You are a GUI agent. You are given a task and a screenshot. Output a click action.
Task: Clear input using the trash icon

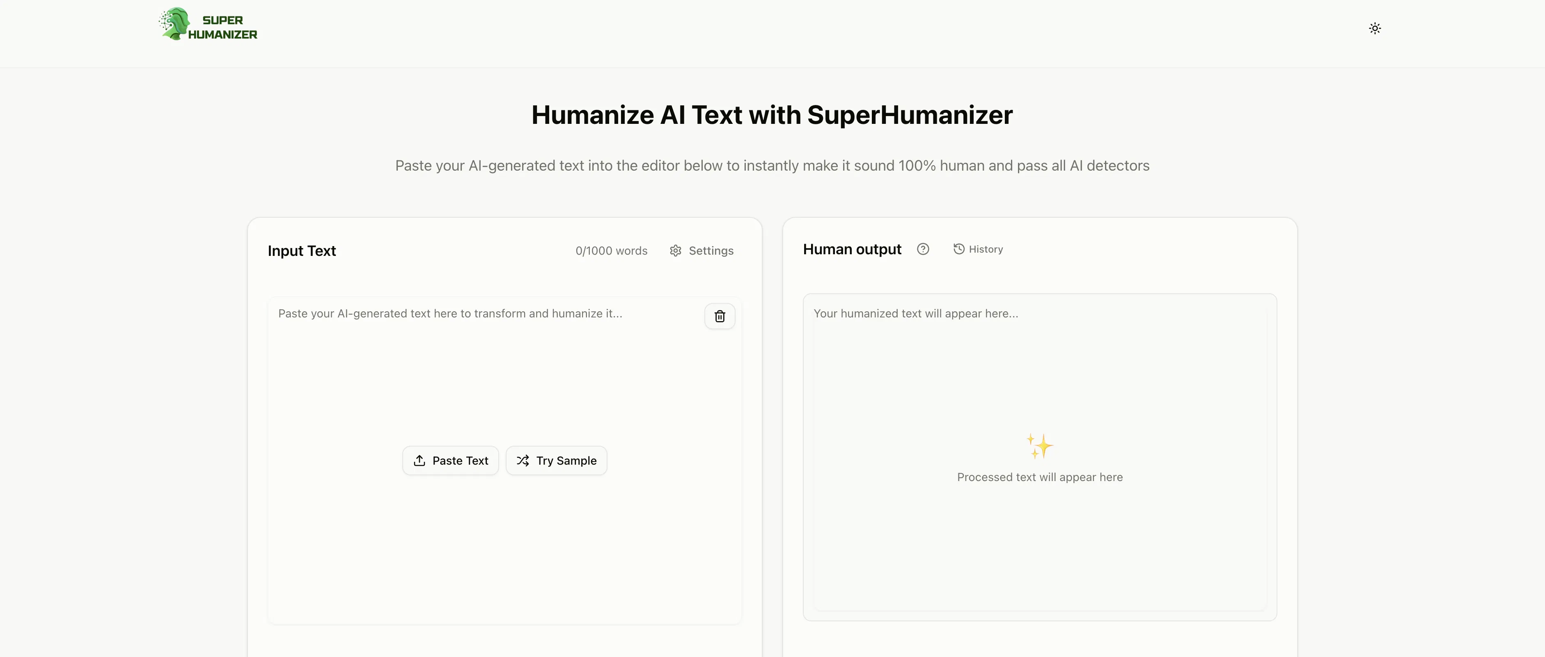coord(720,317)
